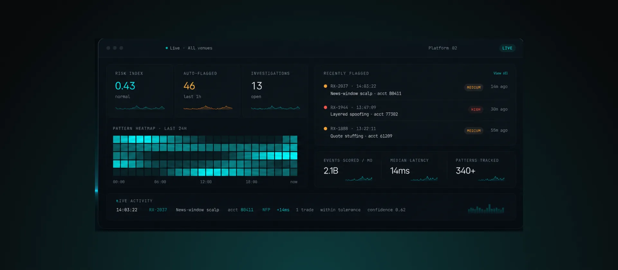Click the Live label in header

tap(175, 48)
